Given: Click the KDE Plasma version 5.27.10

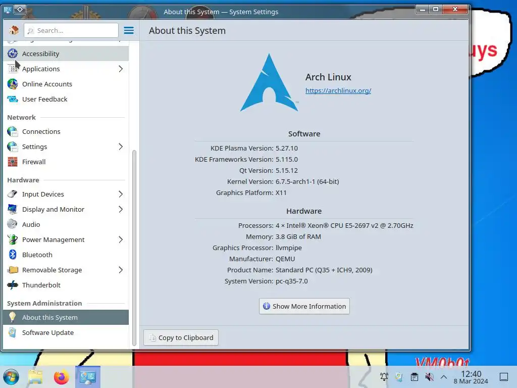Looking at the screenshot, I should click(287, 148).
